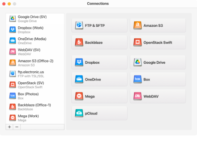Click the Amazon S3 (Office-2) orange icon

click(13, 63)
